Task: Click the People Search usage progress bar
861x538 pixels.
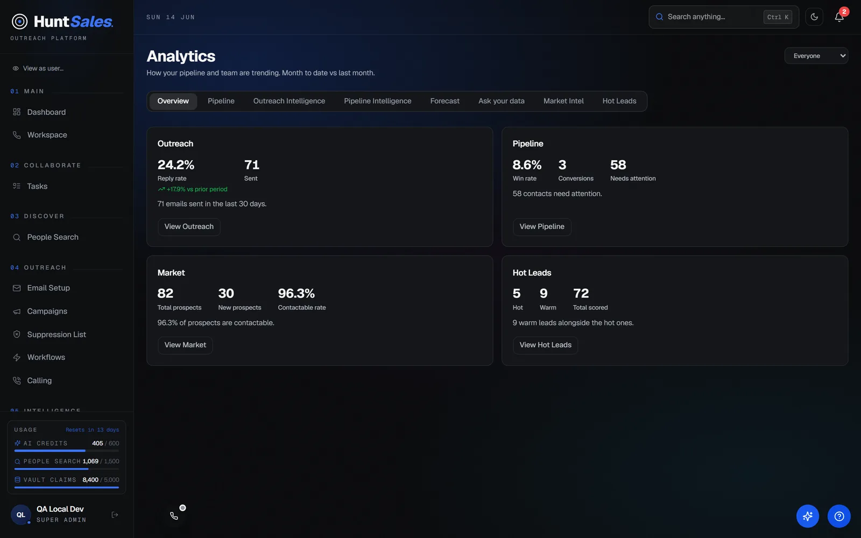Action: pyautogui.click(x=67, y=469)
